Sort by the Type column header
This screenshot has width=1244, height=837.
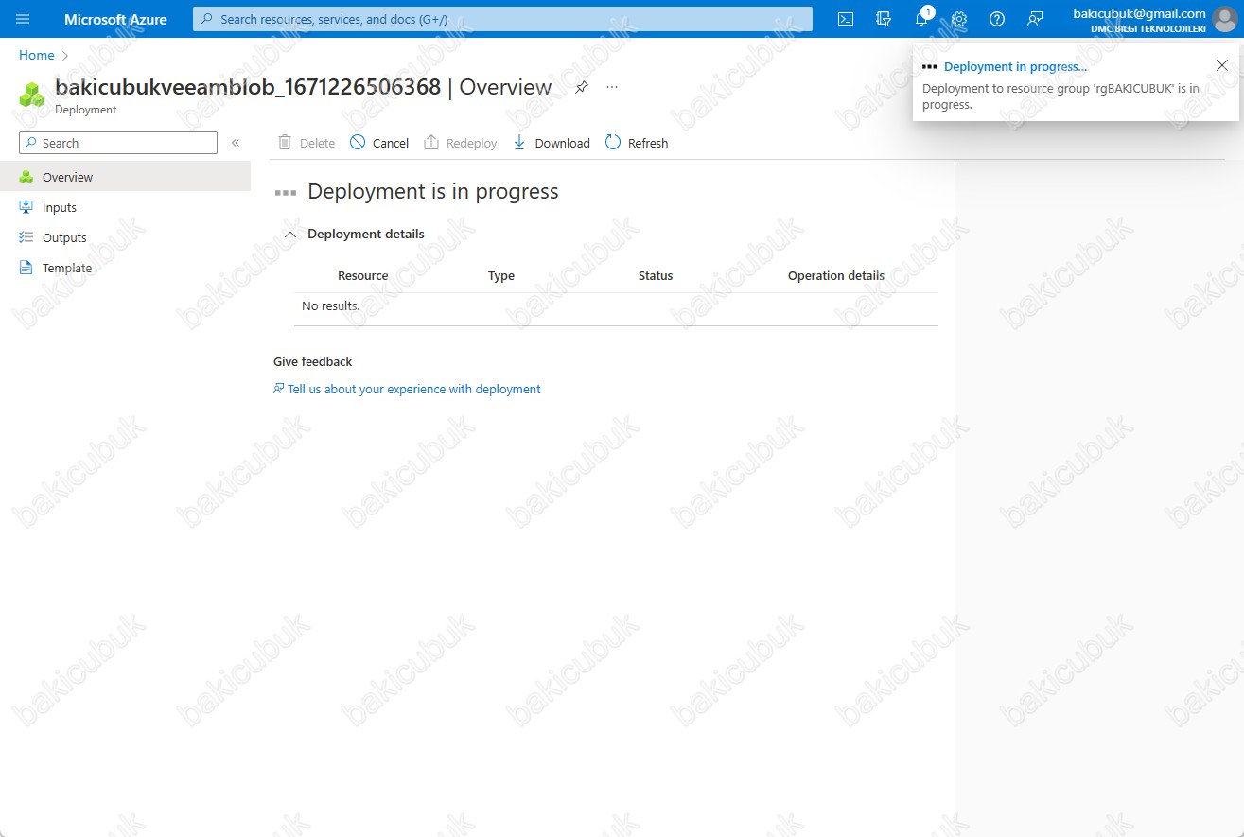(501, 276)
